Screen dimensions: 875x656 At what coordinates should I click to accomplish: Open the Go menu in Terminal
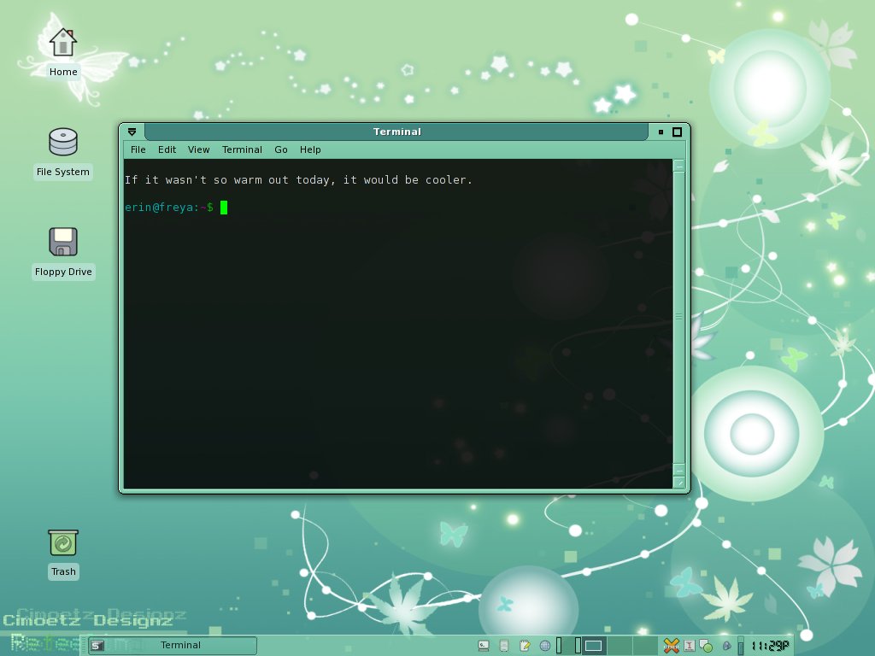pyautogui.click(x=280, y=149)
